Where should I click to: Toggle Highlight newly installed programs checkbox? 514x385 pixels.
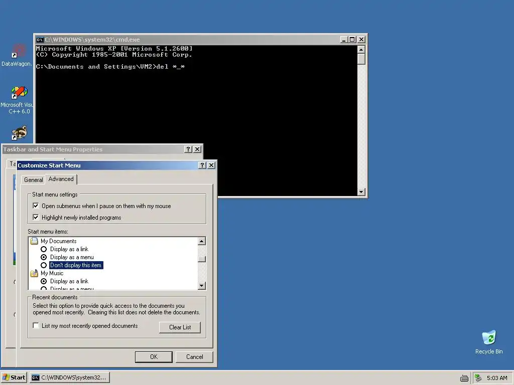36,218
